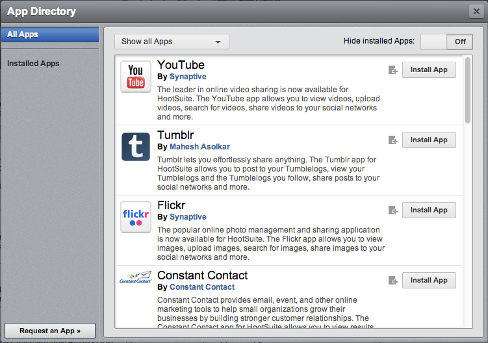Open Mahesh Asolkar developer link

pos(199,147)
